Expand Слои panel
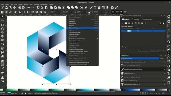The height and width of the screenshot is (96, 171). [143, 73]
